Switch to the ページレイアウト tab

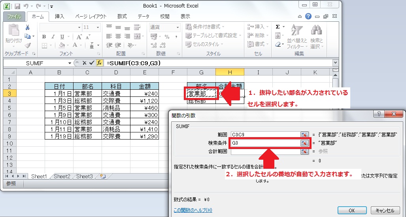pos(91,17)
